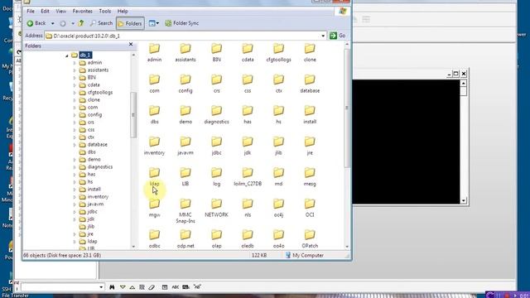The image size is (530, 298).
Task: Close the Folders pane
Action: coord(131,44)
